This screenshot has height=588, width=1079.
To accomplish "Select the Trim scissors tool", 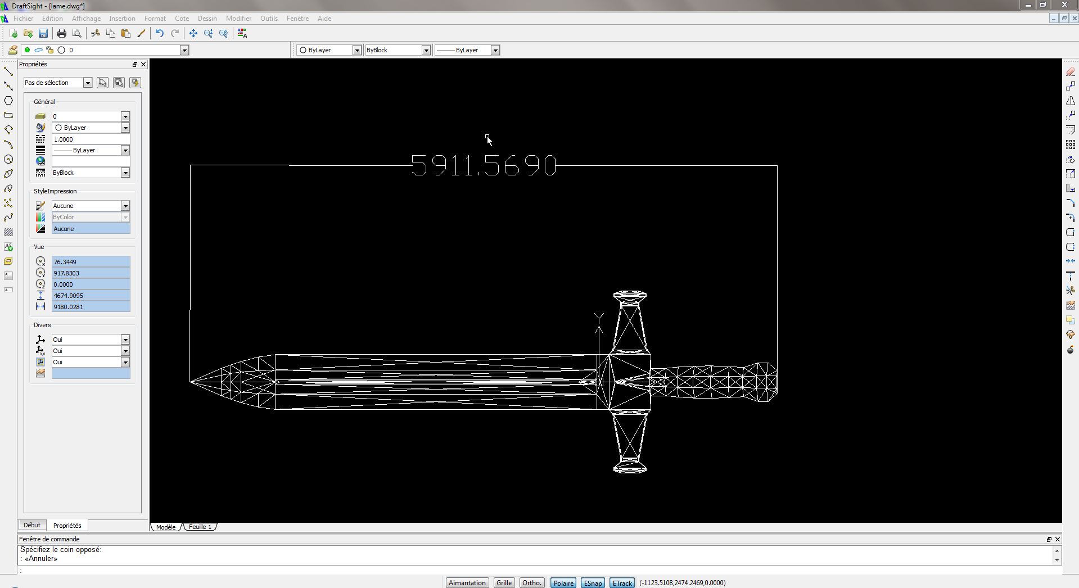I will 1071,291.
